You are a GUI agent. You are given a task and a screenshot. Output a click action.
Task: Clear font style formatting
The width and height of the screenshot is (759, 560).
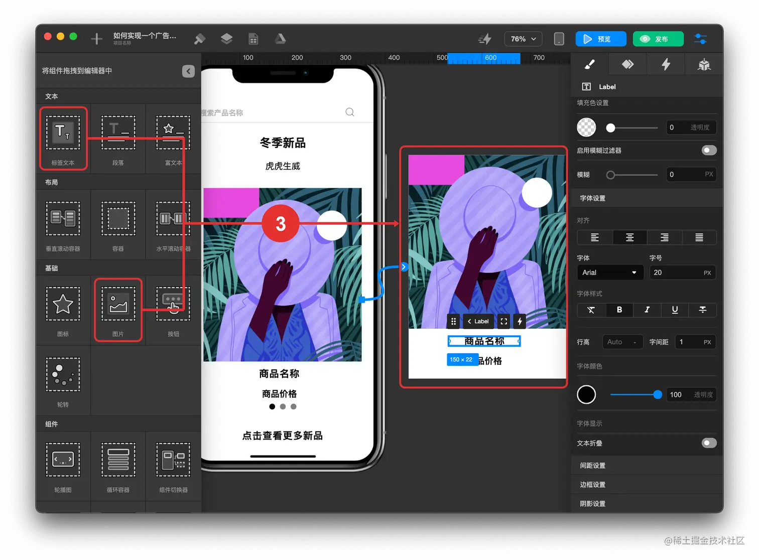coord(591,310)
